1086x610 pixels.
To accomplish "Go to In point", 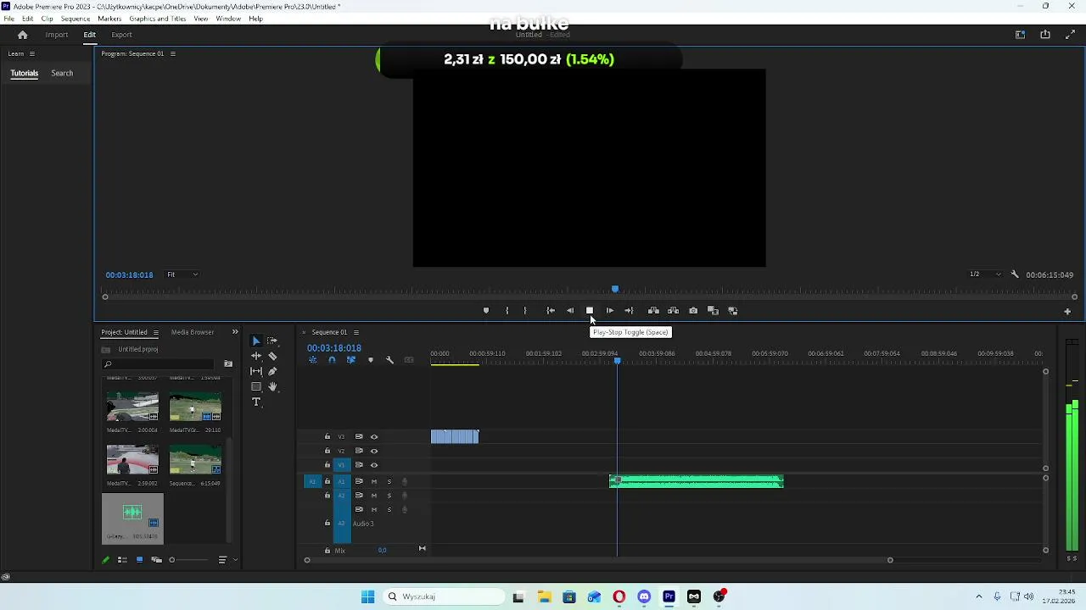I will (x=551, y=311).
